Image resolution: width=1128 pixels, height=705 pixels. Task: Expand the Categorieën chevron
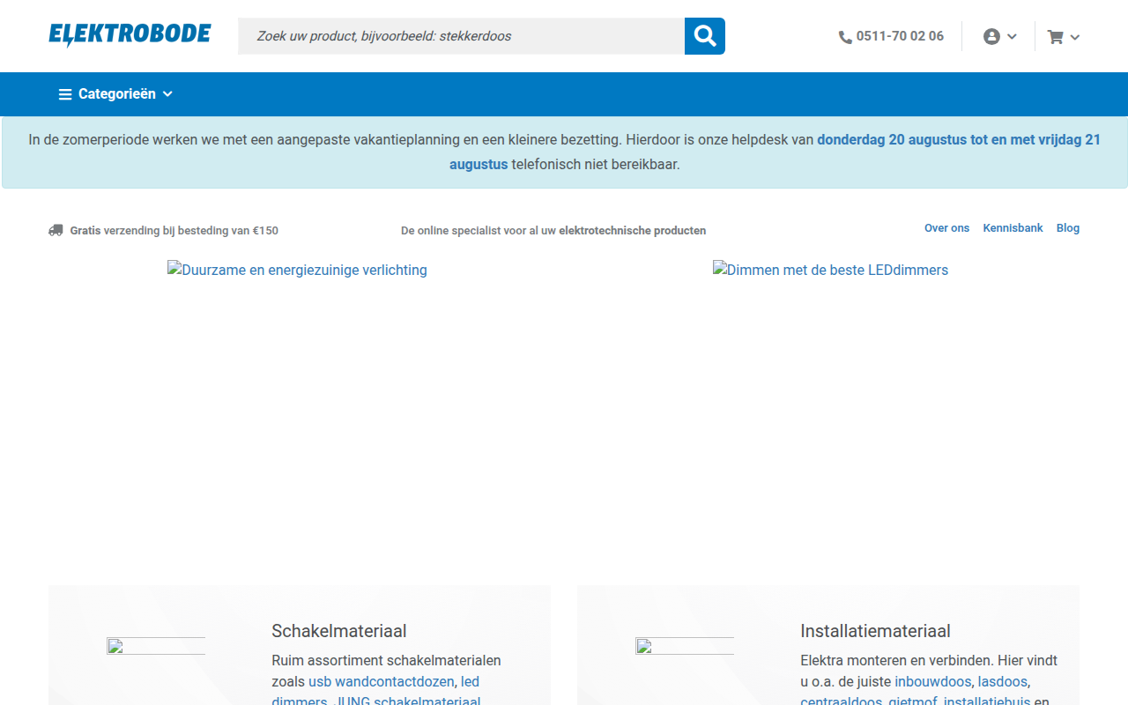click(167, 94)
